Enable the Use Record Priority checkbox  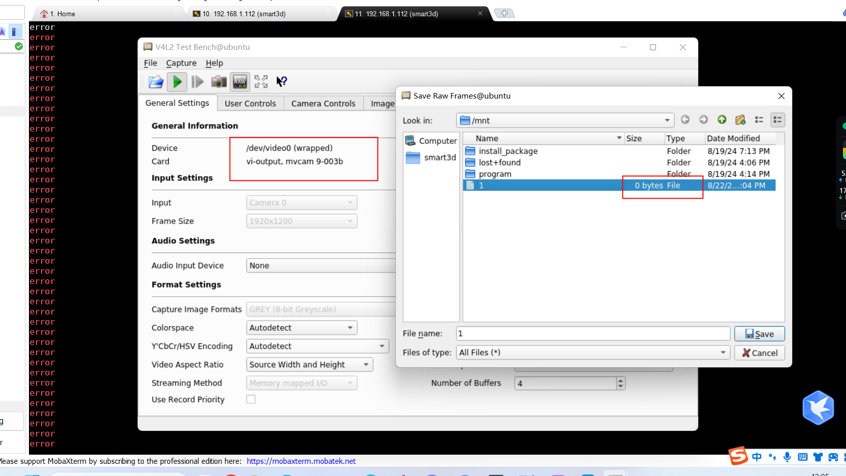pyautogui.click(x=251, y=399)
